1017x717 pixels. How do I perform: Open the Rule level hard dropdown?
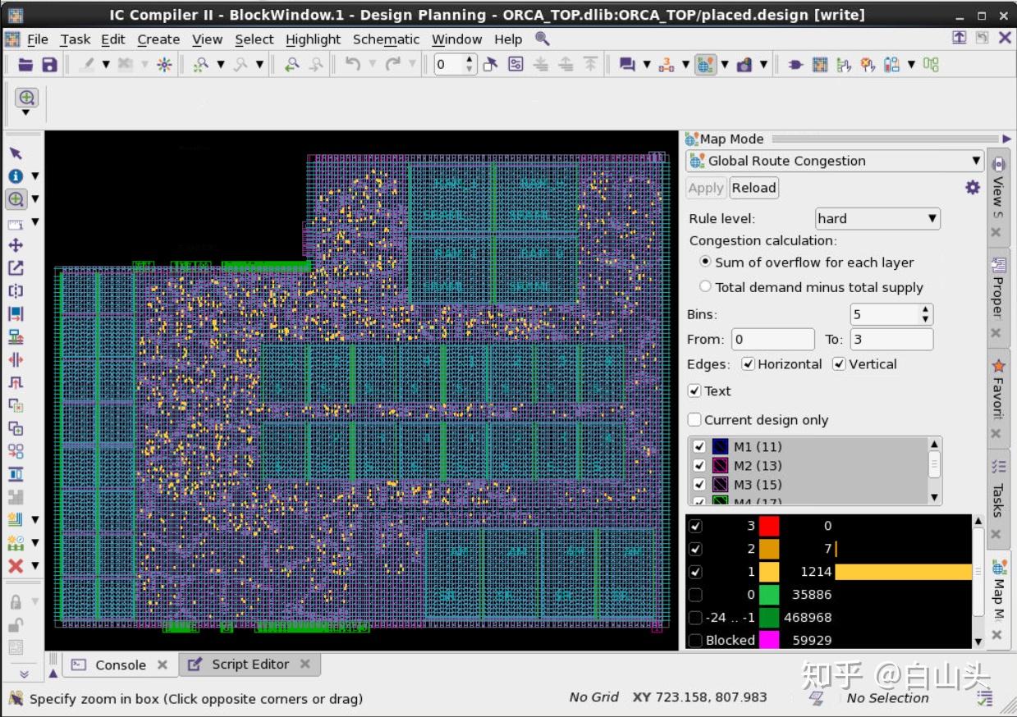coord(877,219)
